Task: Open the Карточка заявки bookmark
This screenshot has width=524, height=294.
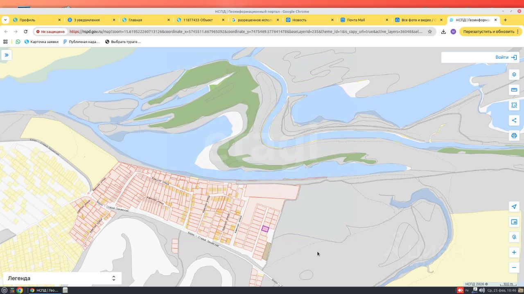Action: pyautogui.click(x=41, y=42)
